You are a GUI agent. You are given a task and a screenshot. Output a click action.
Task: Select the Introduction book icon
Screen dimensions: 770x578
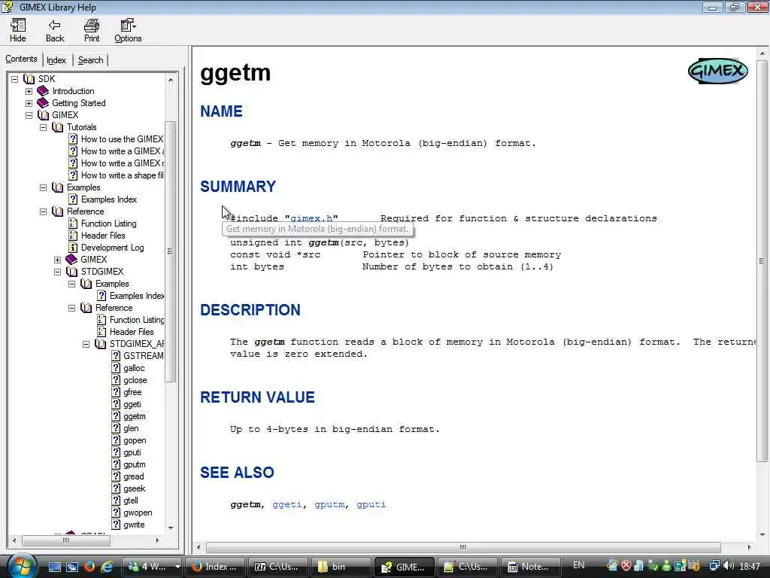(43, 91)
